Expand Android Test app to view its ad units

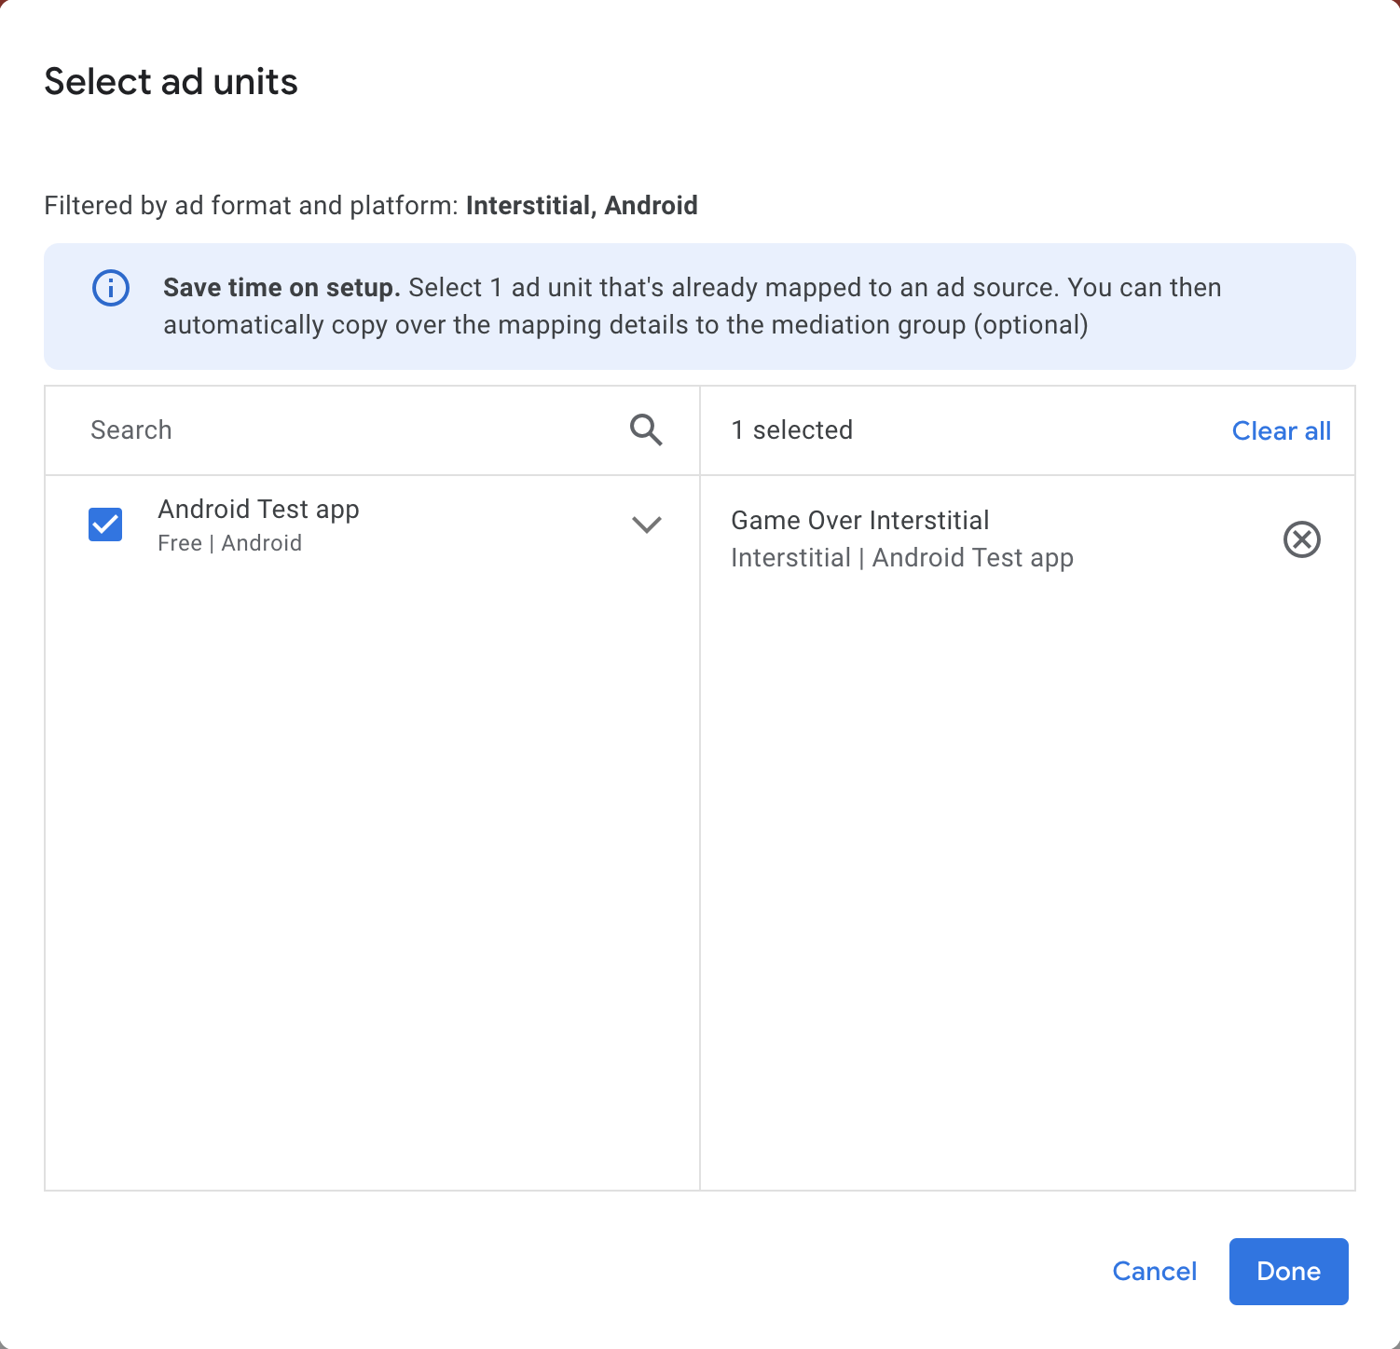coord(646,525)
